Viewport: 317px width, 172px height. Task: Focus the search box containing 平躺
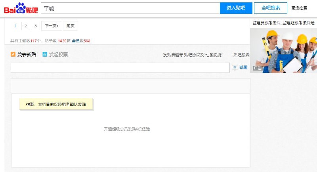pyautogui.click(x=130, y=8)
